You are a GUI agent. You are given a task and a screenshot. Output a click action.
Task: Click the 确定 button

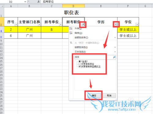pos(94,96)
